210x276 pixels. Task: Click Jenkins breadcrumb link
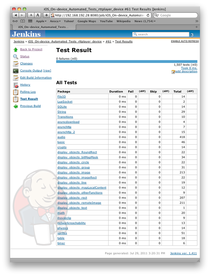(x=19, y=42)
